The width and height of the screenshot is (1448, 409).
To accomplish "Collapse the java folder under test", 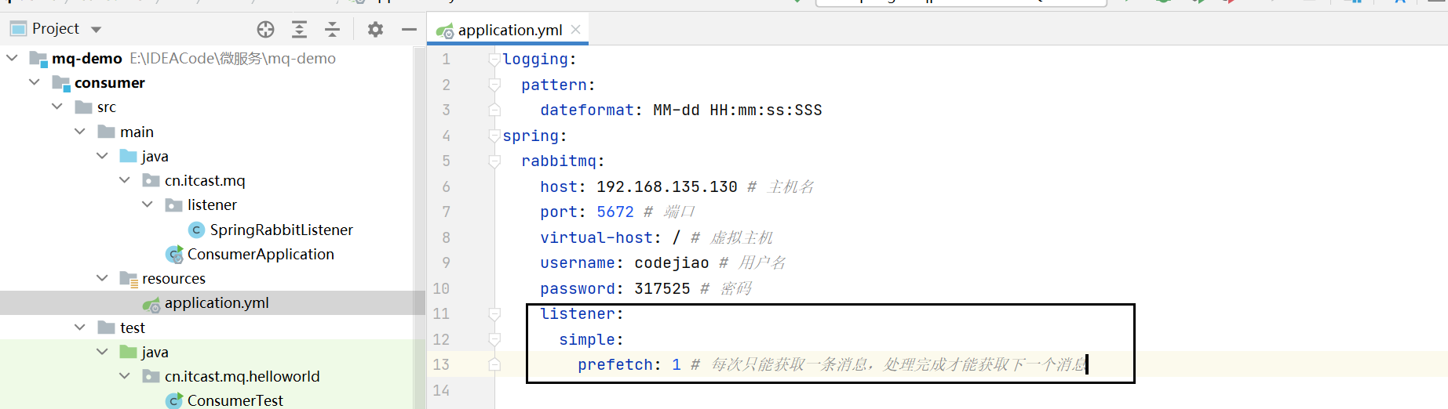I will (103, 352).
